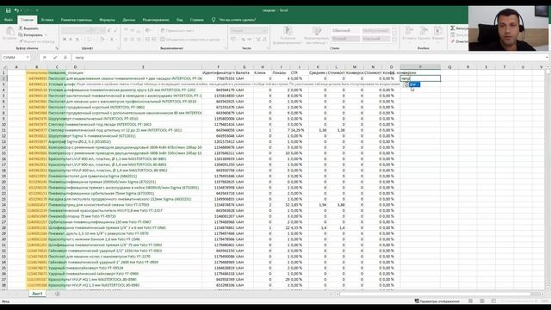Click the Формат по образцу painter button

click(x=36, y=41)
